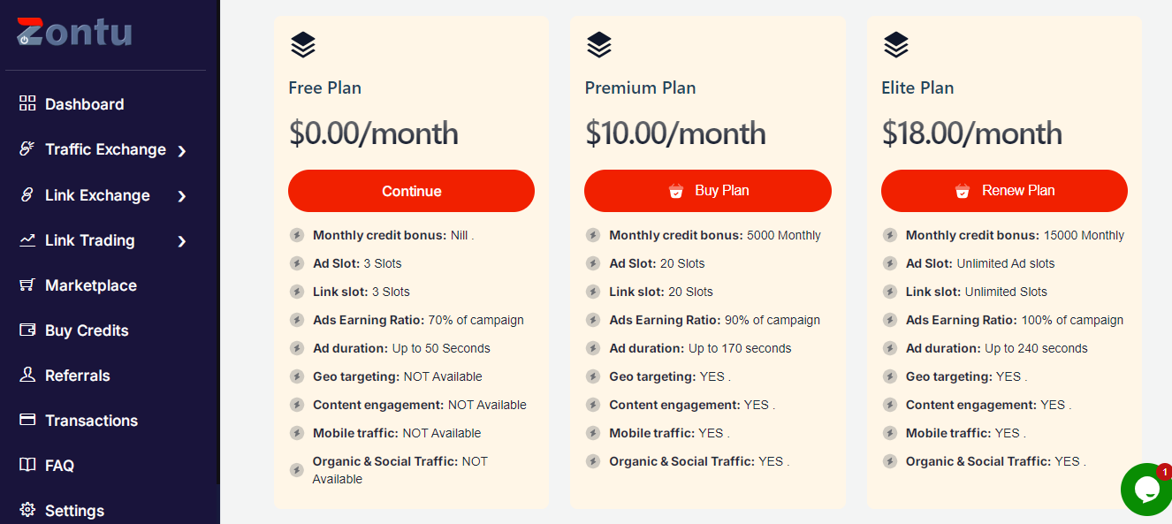The image size is (1172, 524).
Task: Click the Free Plan layers icon
Action: tap(302, 44)
